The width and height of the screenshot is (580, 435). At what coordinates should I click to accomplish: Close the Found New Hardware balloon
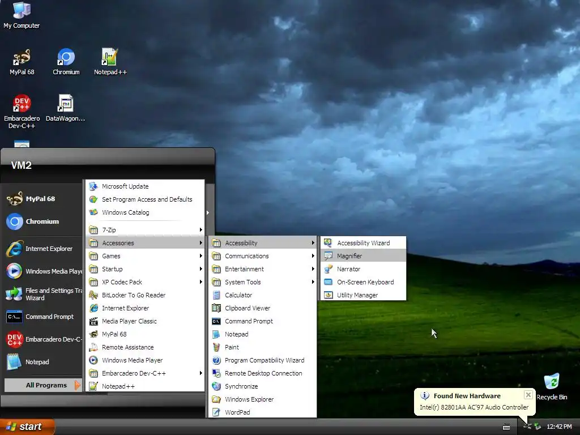(x=528, y=395)
